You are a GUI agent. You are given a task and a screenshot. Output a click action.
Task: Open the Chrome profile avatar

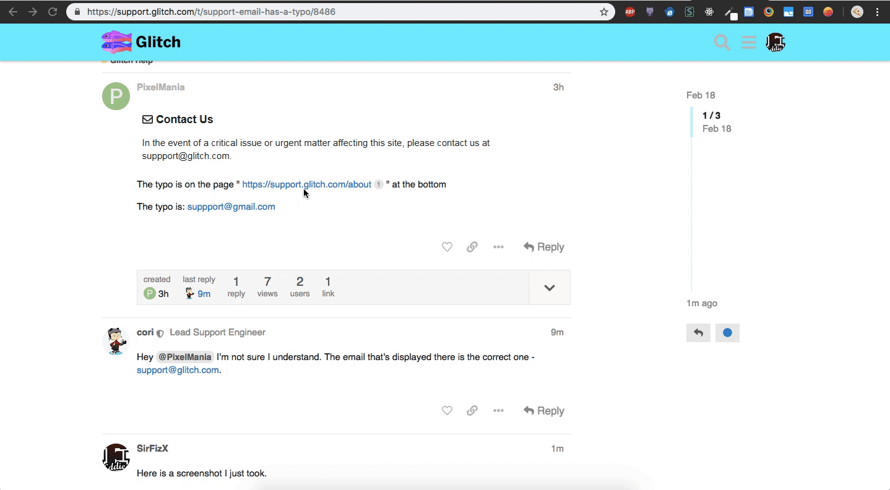[x=857, y=12]
